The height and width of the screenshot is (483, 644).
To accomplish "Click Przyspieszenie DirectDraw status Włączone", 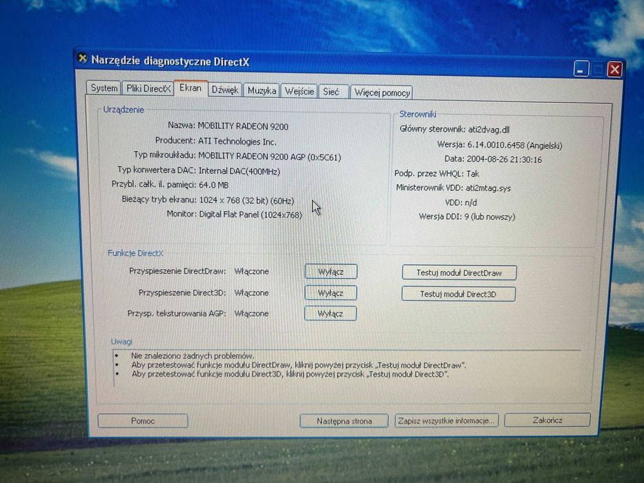I will 251,271.
